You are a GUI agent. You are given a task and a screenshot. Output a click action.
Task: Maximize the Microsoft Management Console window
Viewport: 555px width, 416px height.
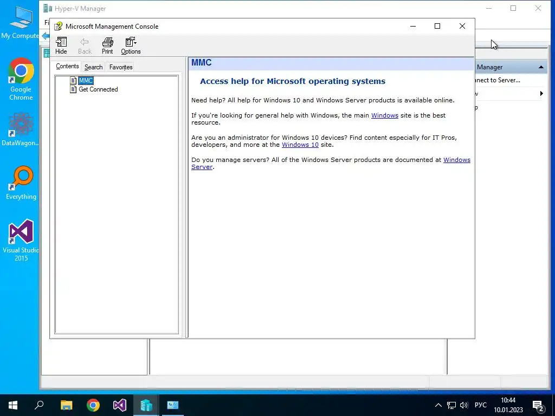pyautogui.click(x=437, y=26)
